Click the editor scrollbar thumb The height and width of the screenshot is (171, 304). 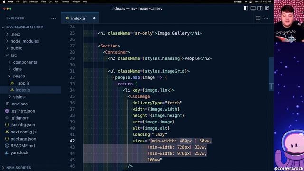271,74
